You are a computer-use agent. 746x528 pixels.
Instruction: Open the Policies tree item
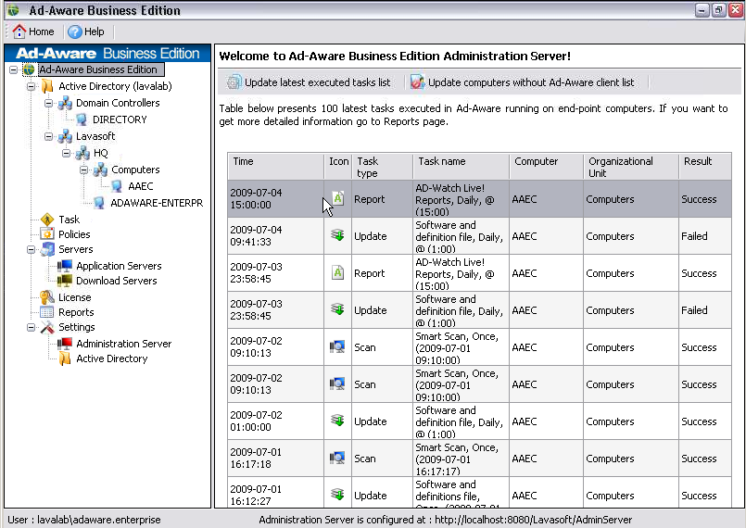[x=74, y=234]
